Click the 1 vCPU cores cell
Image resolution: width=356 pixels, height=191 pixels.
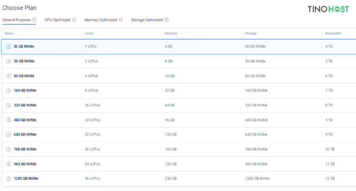(x=91, y=46)
